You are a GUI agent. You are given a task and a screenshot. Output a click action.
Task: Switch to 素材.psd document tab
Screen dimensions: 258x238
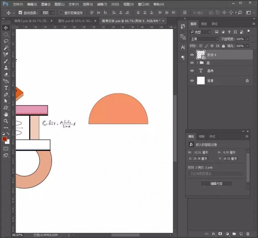click(x=75, y=21)
